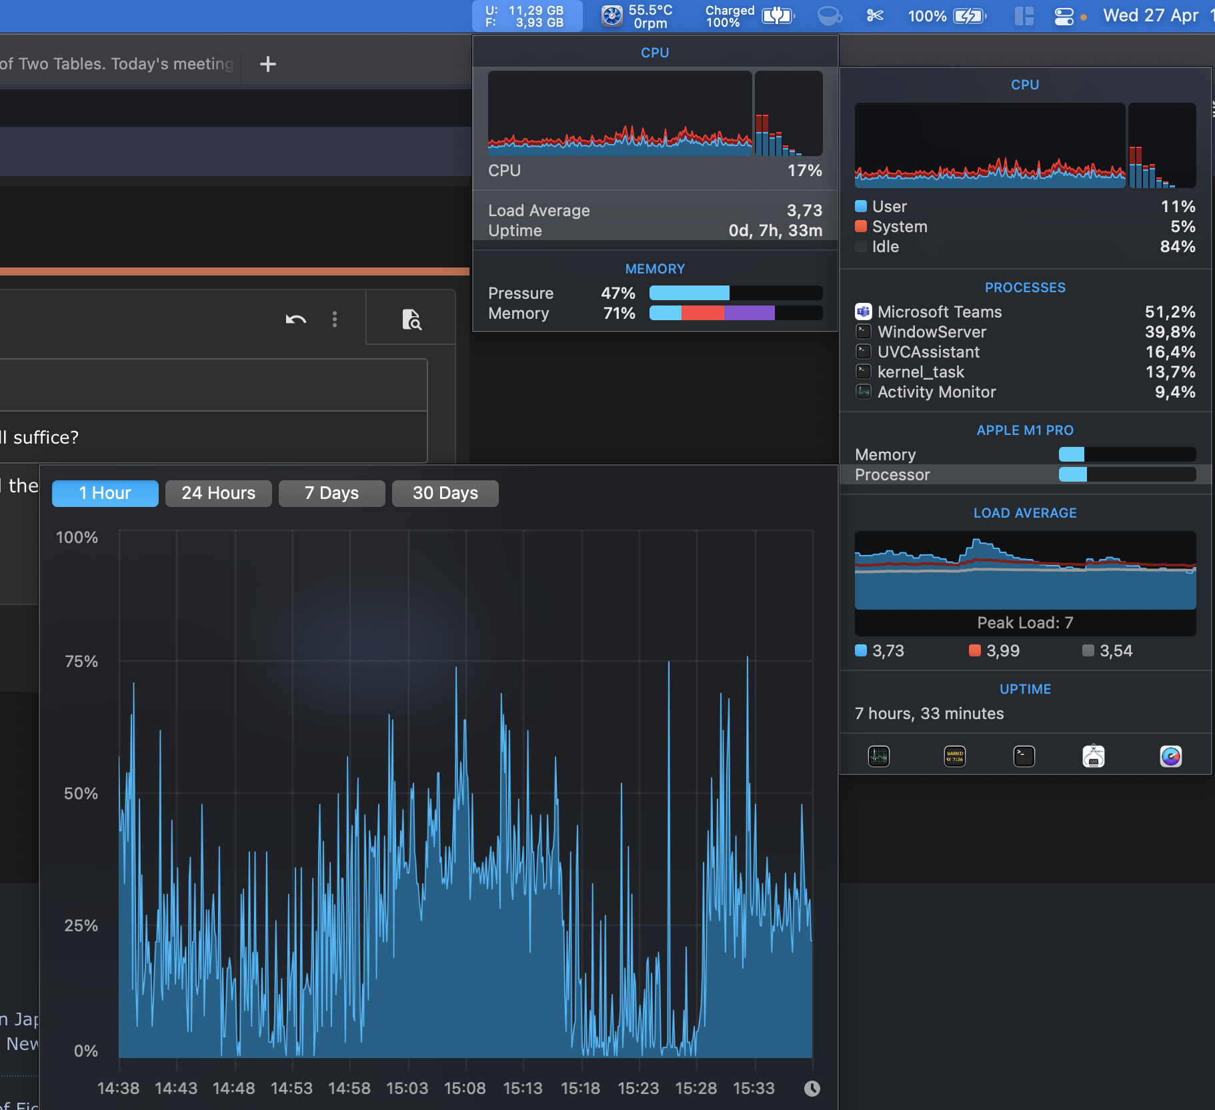Click the undo arrow icon
Image resolution: width=1215 pixels, height=1110 pixels.
coord(295,320)
